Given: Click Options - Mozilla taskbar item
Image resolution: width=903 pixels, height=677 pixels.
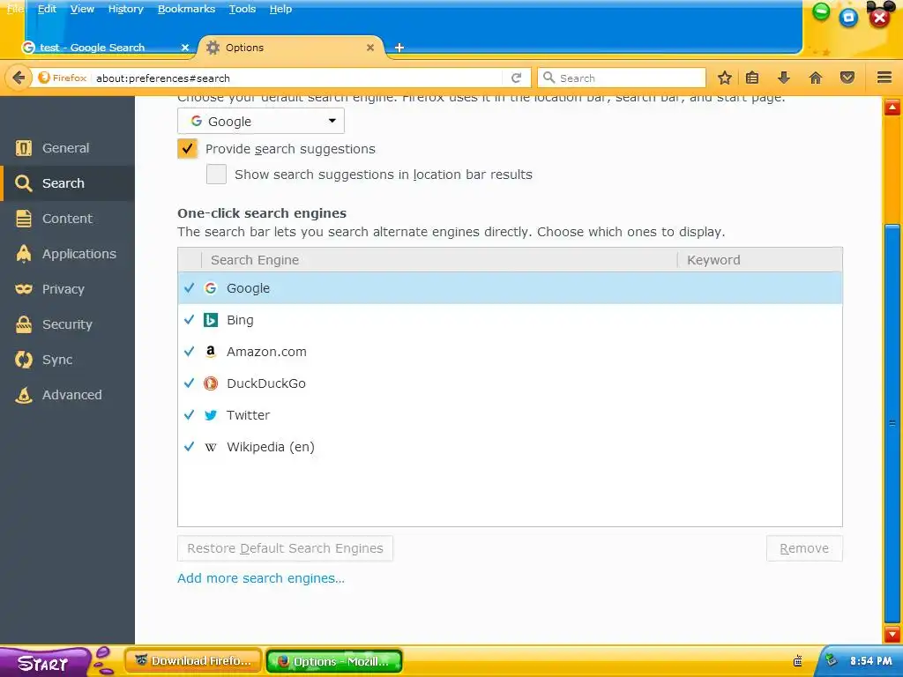Looking at the screenshot, I should 334,661.
